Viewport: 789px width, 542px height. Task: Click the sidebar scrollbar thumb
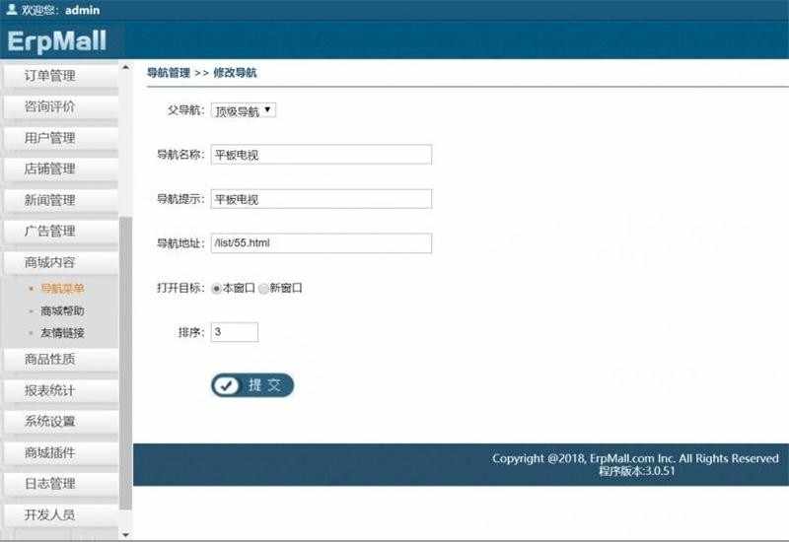click(x=126, y=363)
